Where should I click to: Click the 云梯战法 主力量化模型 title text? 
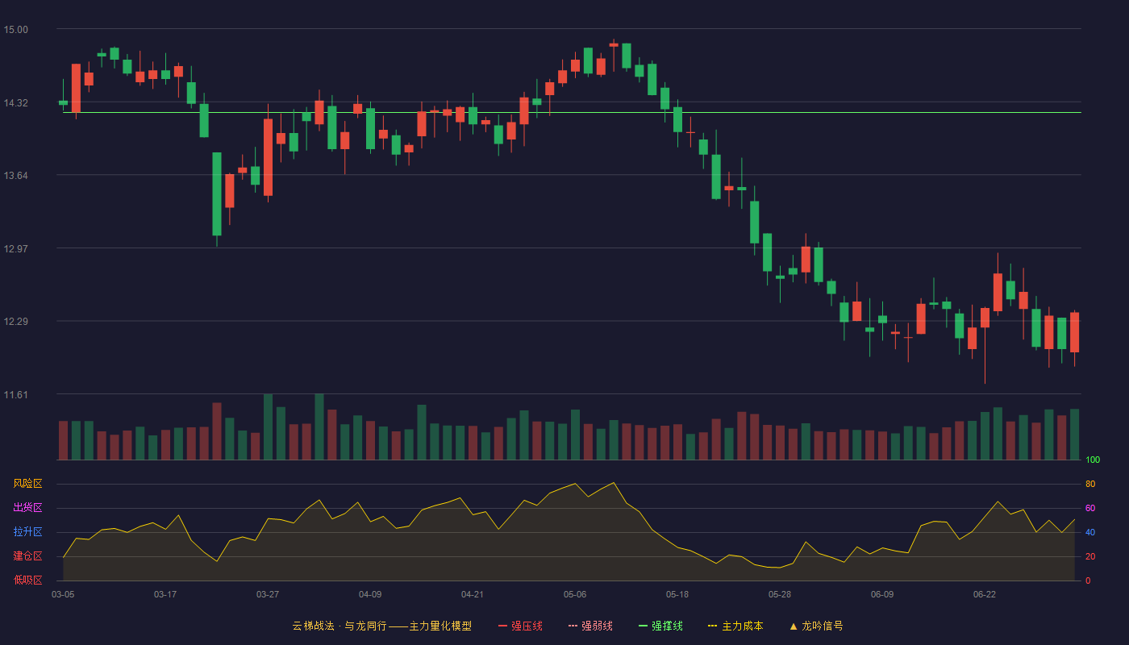(381, 626)
